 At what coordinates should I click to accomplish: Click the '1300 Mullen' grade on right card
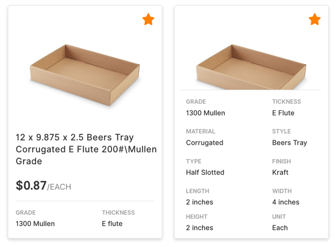click(x=205, y=113)
